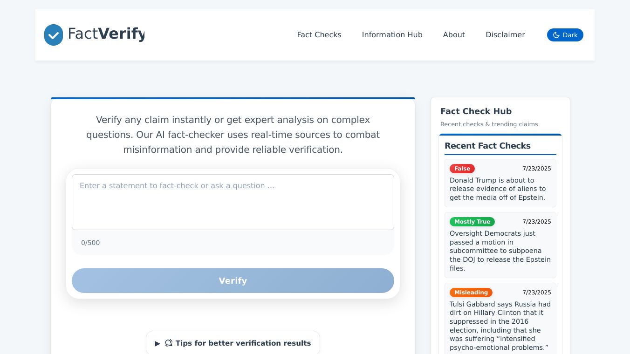630x354 pixels.
Task: Click the FactVerify brand name text
Action: [x=106, y=34]
